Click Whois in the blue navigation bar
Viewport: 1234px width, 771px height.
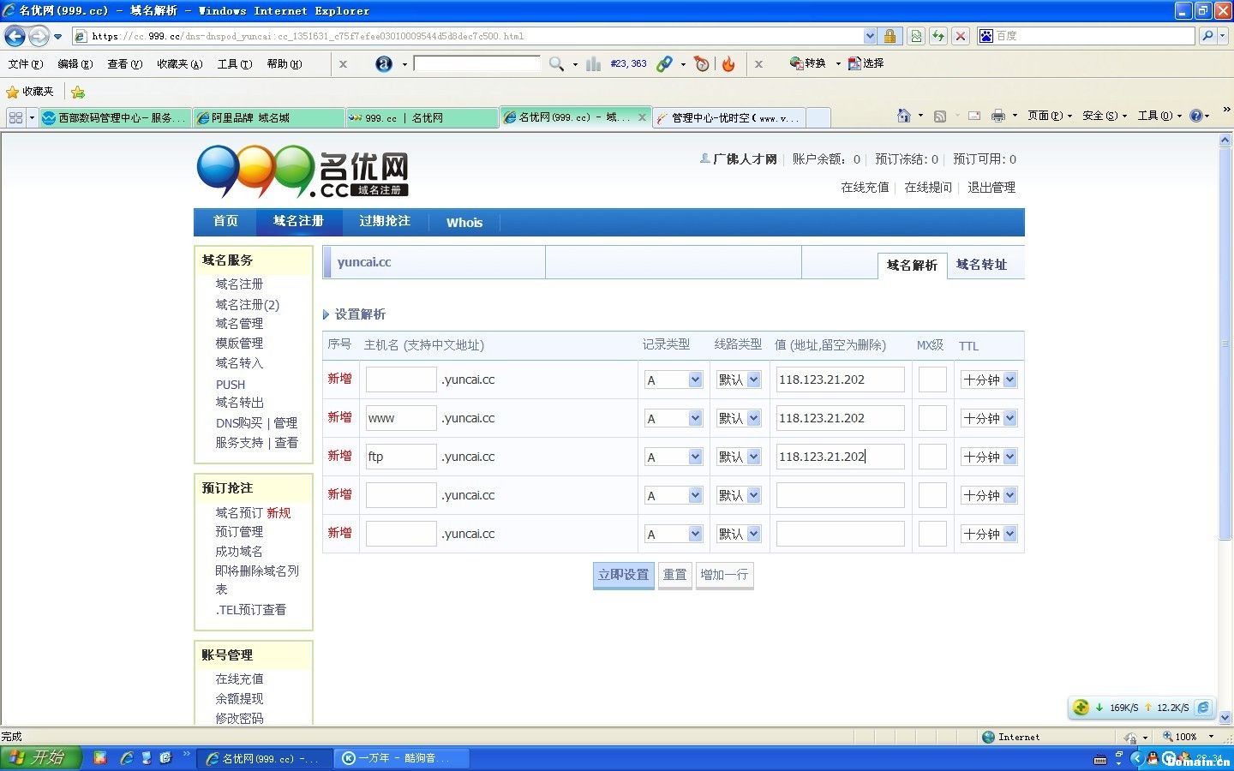click(464, 222)
